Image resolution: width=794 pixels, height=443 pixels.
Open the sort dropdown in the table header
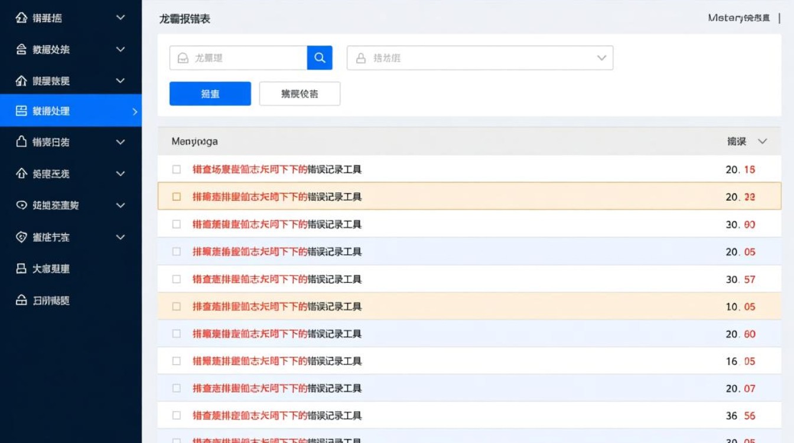[762, 141]
